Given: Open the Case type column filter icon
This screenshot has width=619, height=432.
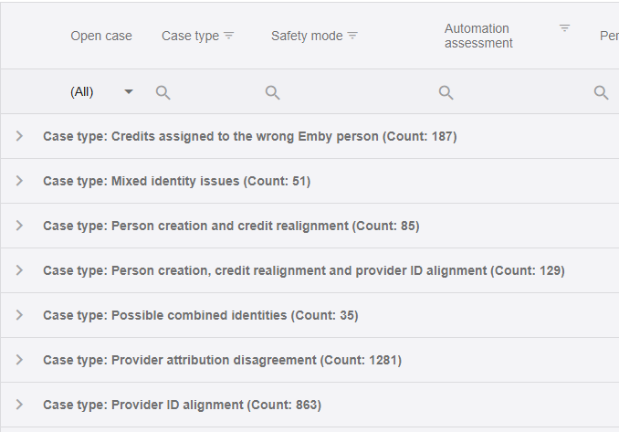Looking at the screenshot, I should click(x=229, y=36).
